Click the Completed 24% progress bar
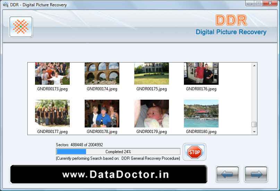280x191 pixels. (118, 151)
